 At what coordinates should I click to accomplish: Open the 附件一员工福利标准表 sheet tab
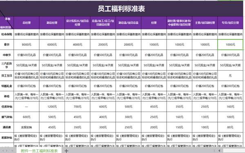(x=39, y=151)
